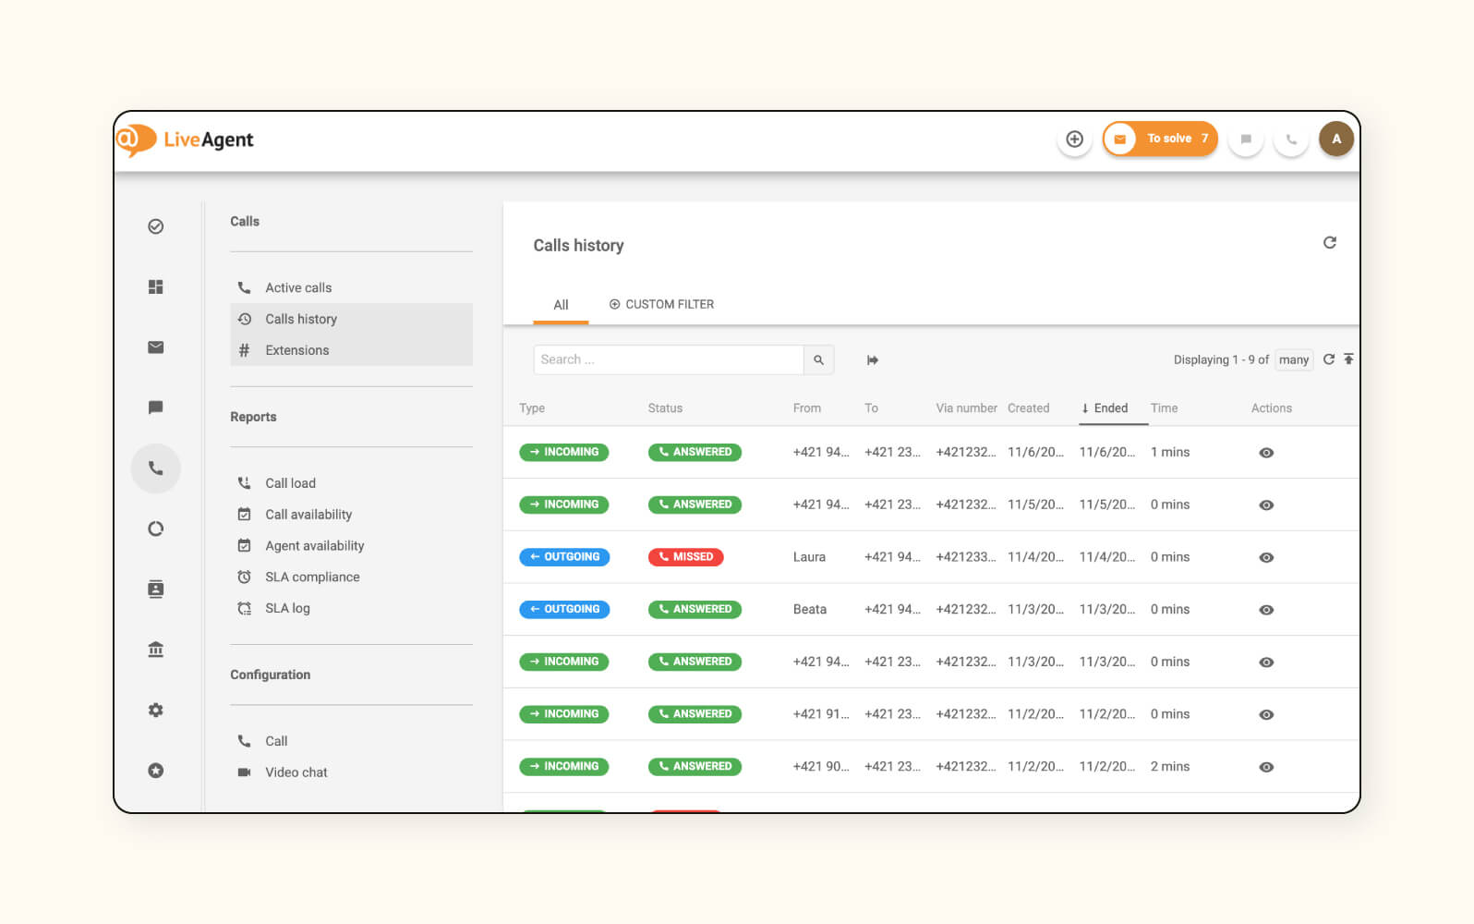The height and width of the screenshot is (924, 1474).
Task: View details of Beata's outgoing call
Action: pyautogui.click(x=1266, y=610)
